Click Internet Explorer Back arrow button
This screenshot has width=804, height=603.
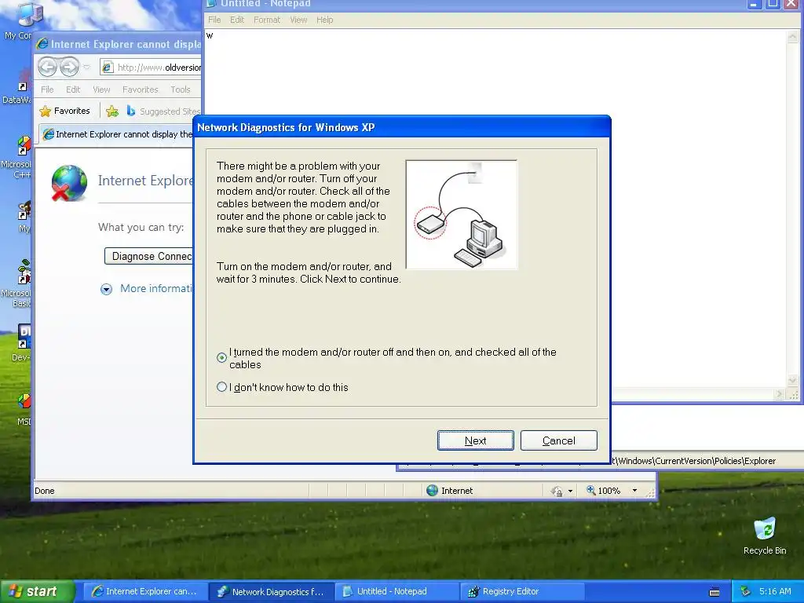coord(48,67)
